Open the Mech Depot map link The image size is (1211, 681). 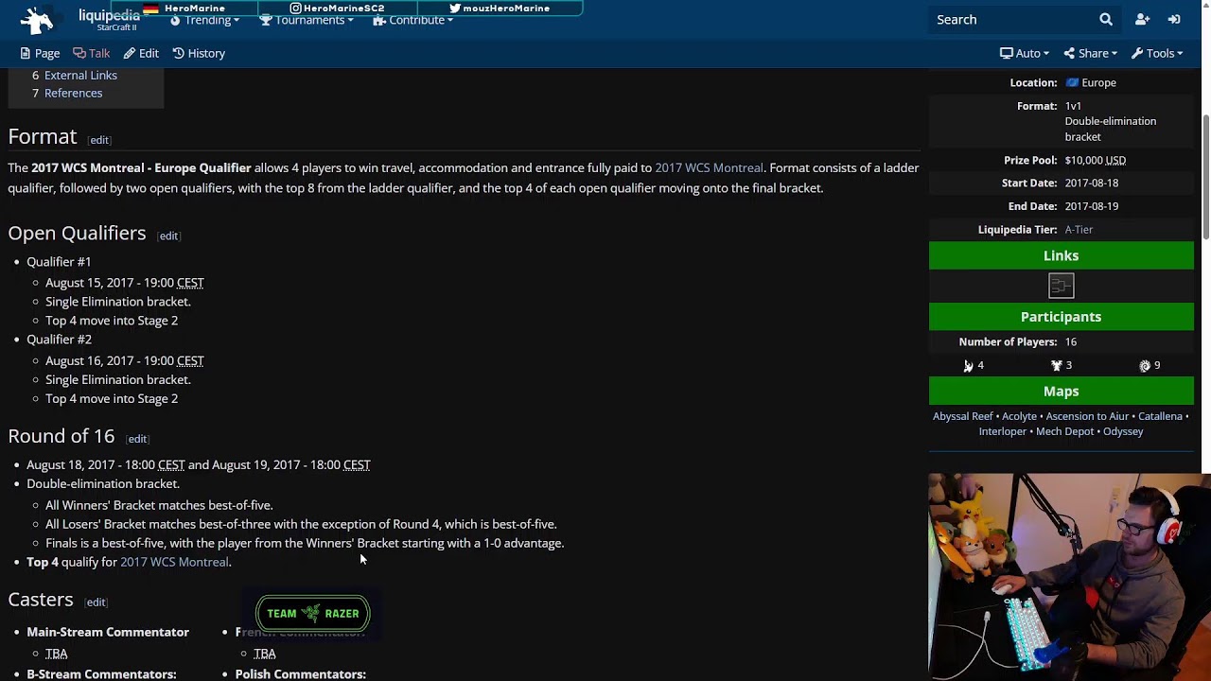[1064, 431]
